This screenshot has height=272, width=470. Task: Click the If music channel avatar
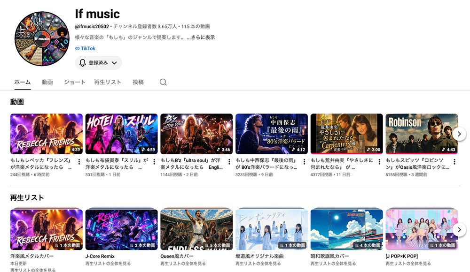[x=42, y=38]
